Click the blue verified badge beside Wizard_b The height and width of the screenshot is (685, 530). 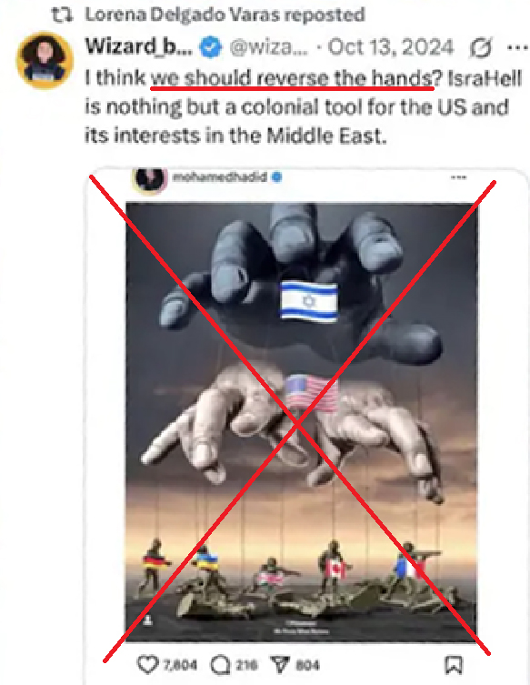click(x=210, y=46)
